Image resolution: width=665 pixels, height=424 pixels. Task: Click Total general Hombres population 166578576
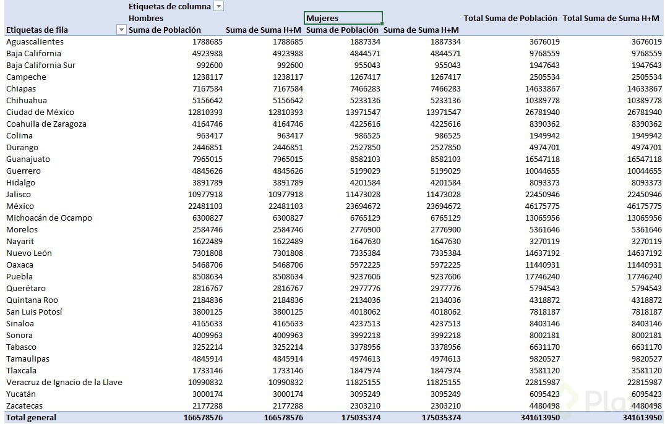point(203,418)
